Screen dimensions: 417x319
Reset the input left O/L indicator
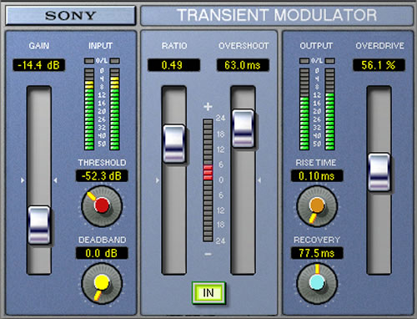89,61
